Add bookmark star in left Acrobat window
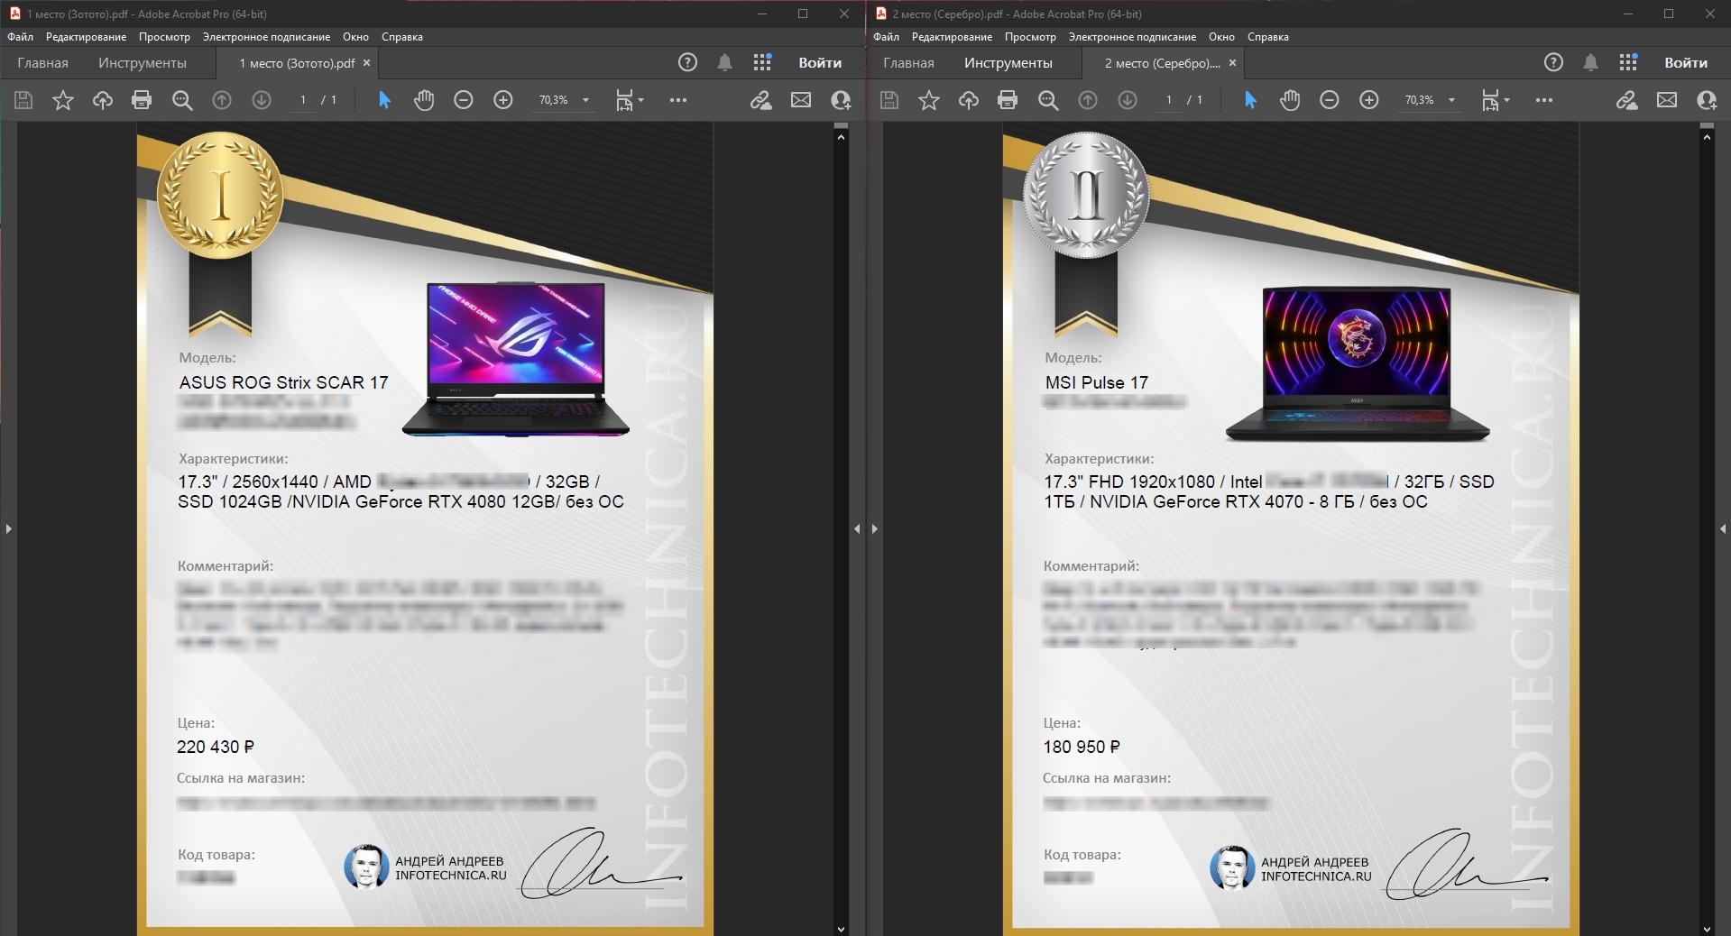1731x936 pixels. click(x=63, y=100)
